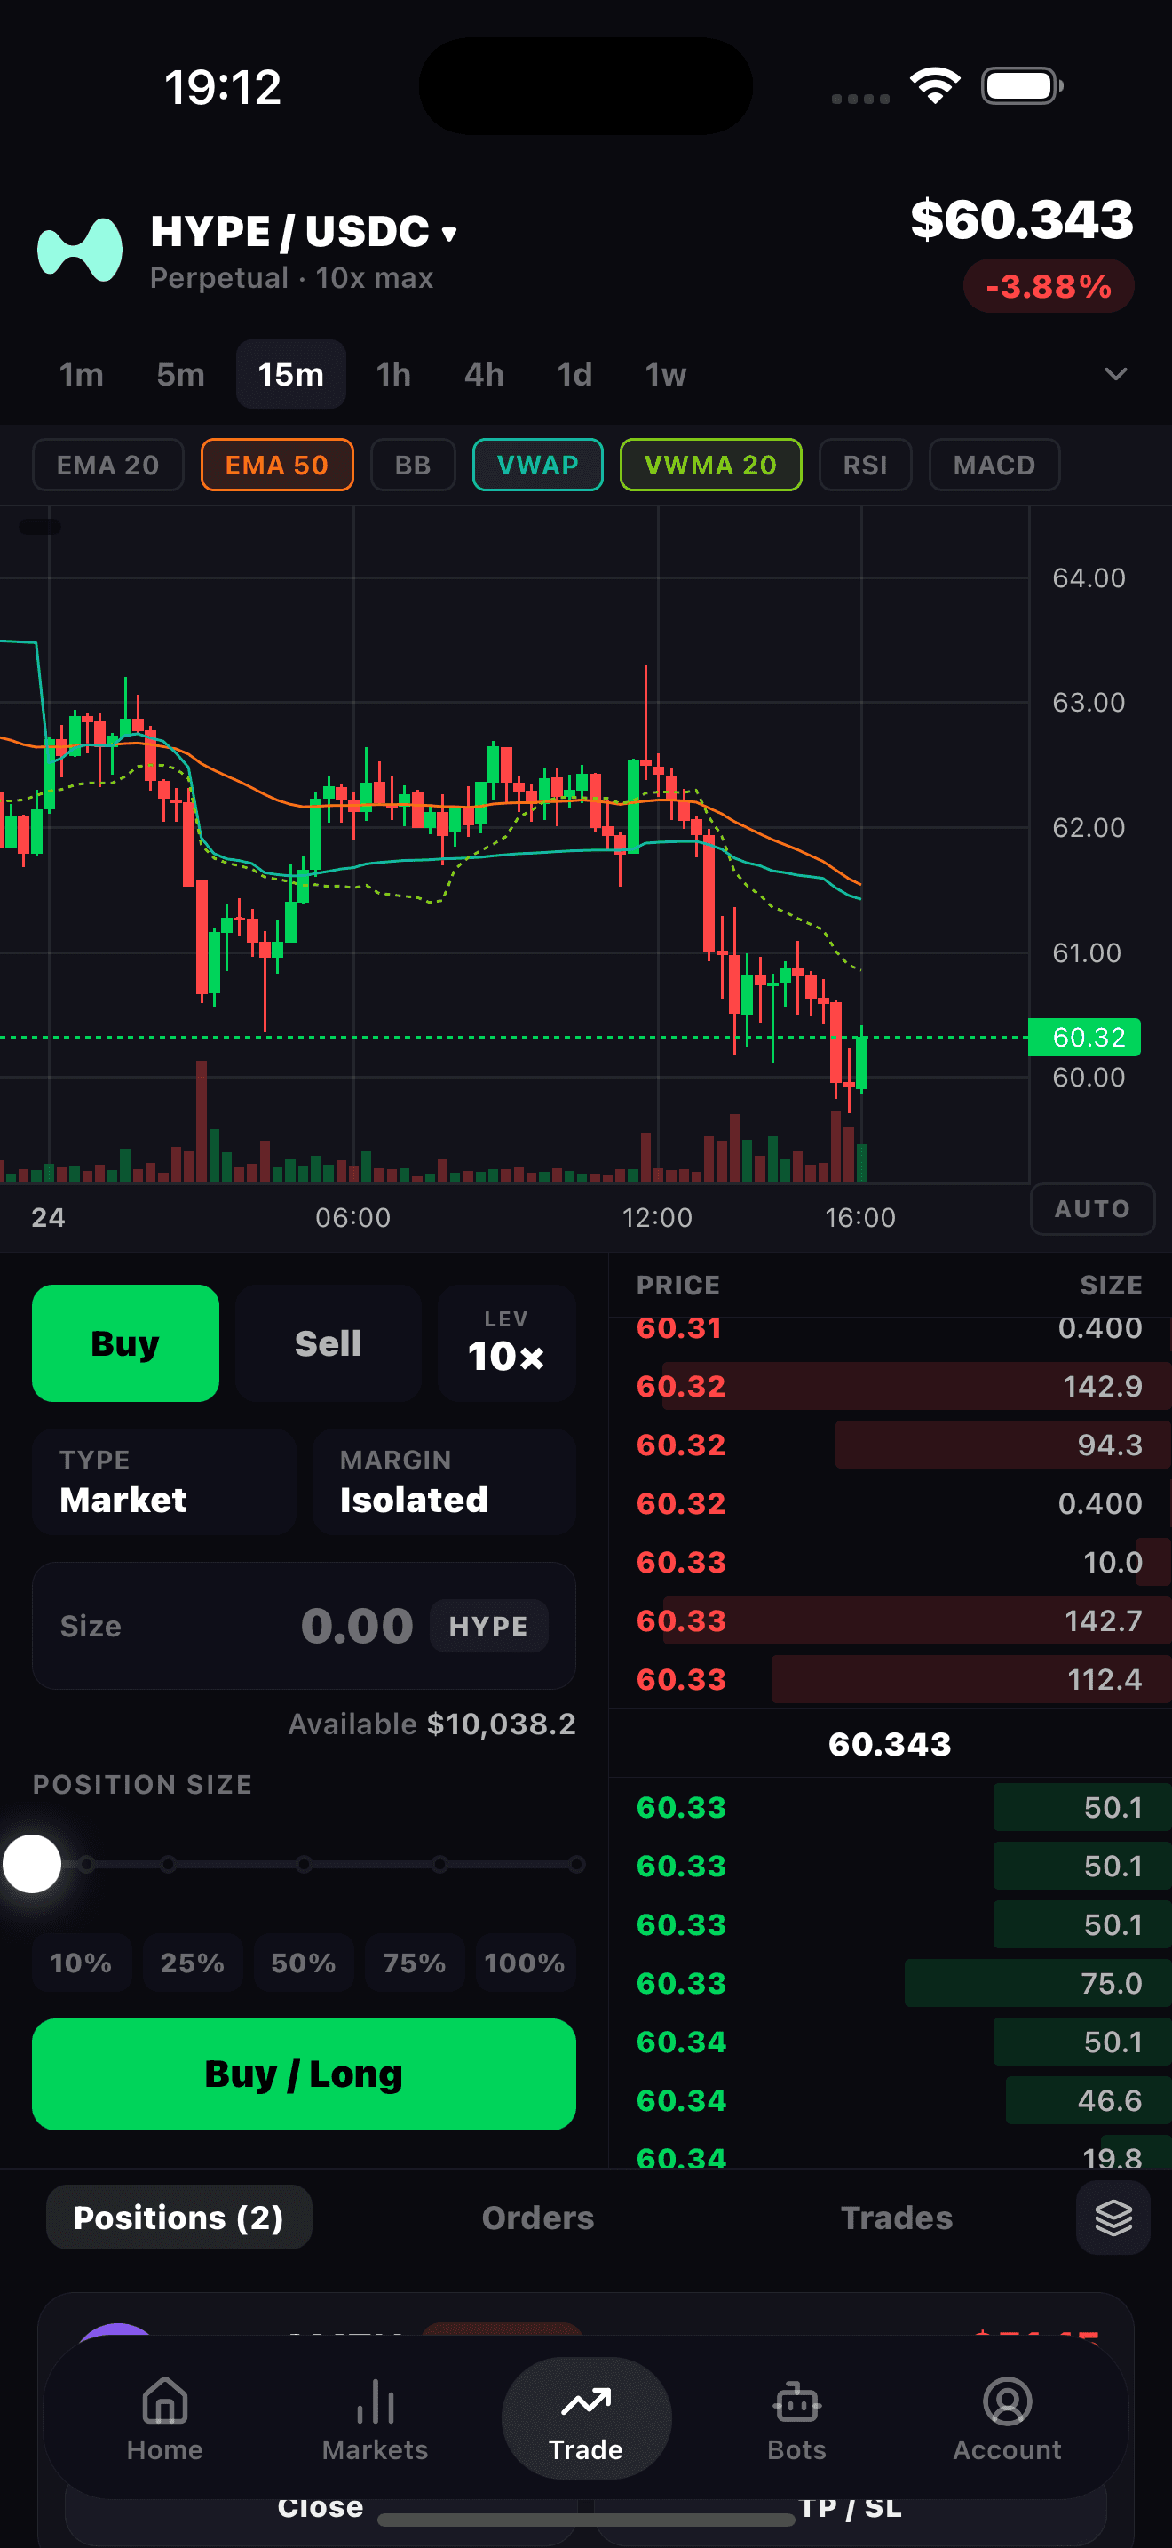Viewport: 1172px width, 2548px height.
Task: Expand the chevron beside timeframes
Action: [1116, 374]
